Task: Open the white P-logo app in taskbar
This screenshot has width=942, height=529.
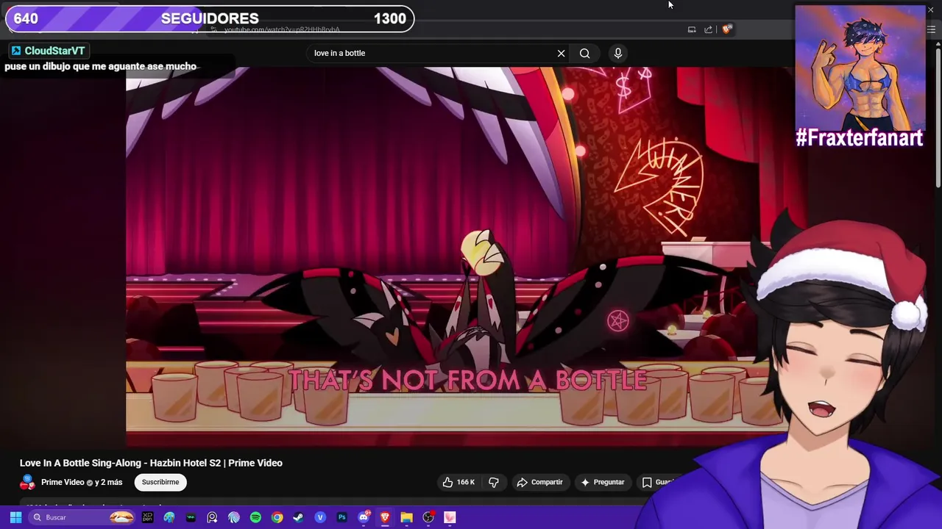Action: (x=212, y=517)
